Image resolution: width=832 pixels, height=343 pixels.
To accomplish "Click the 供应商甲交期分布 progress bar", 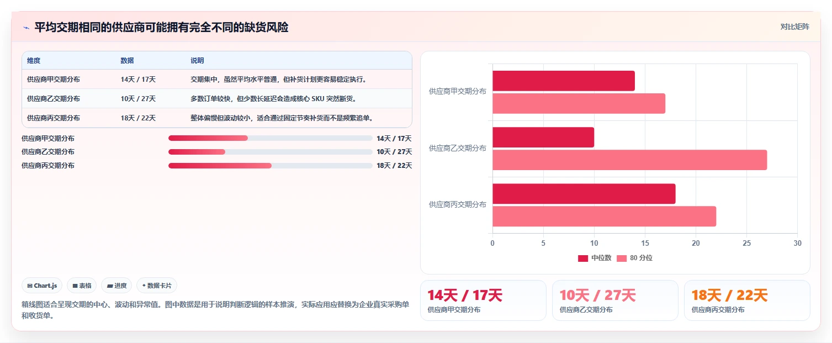I will point(271,138).
